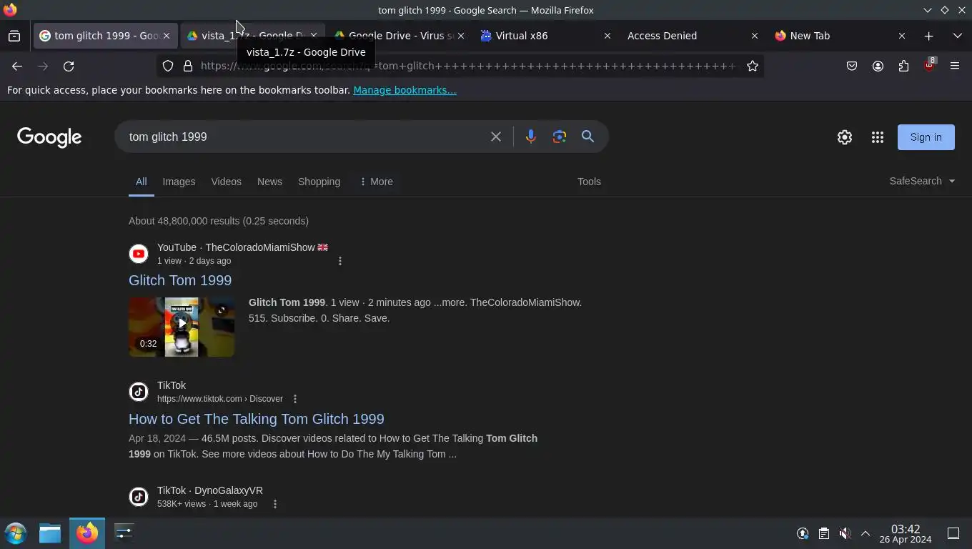Open the Manage bookmarks link
Image resolution: width=972 pixels, height=549 pixels.
pos(405,90)
